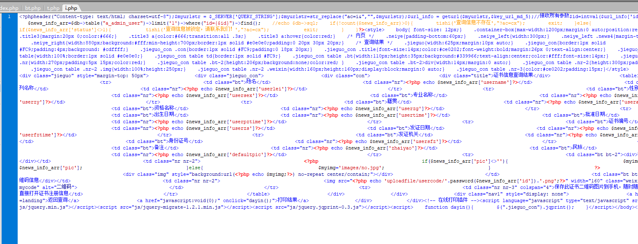This screenshot has width=638, height=244.
Task: Click the "javascript:void(0);" href value
Action: tap(191, 201)
